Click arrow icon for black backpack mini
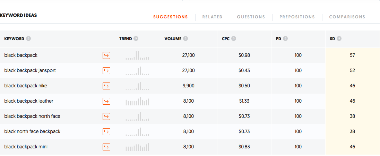This screenshot has width=380, height=156. pyautogui.click(x=106, y=147)
